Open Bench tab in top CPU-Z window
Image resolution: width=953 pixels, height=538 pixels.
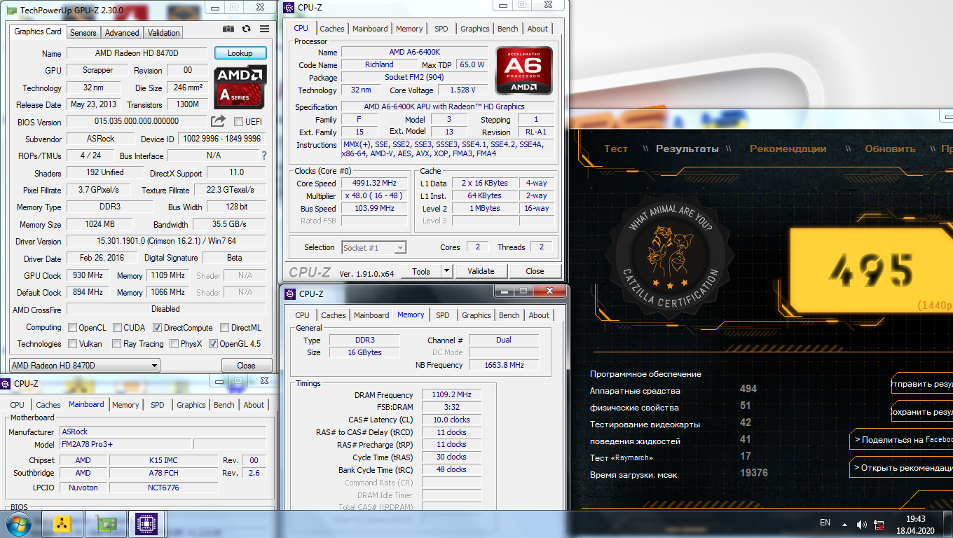[x=508, y=29]
